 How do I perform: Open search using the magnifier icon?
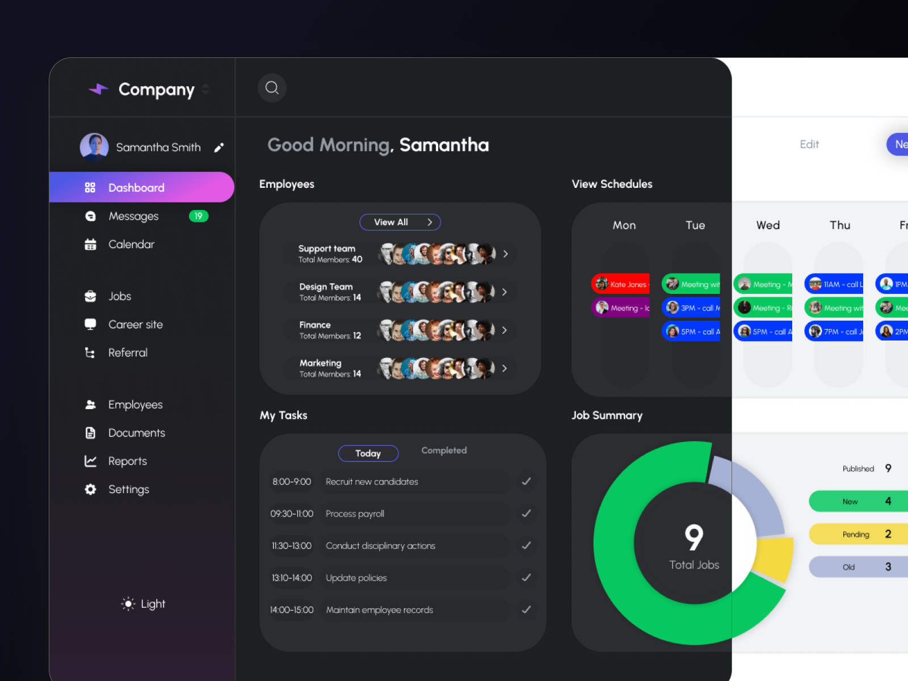click(x=272, y=88)
